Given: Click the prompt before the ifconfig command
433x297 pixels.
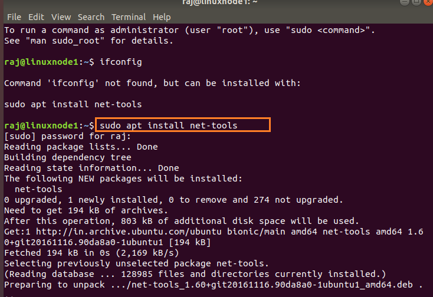Looking at the screenshot, I should pyautogui.click(x=48, y=62).
